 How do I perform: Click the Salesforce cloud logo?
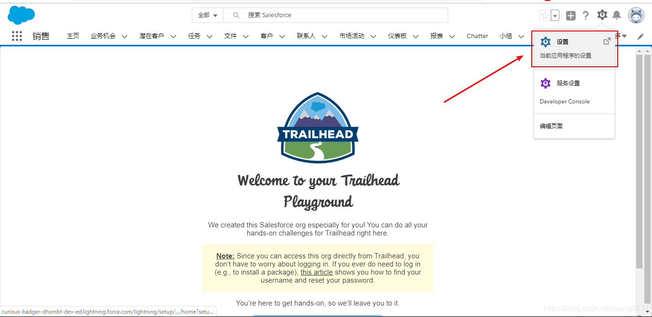point(21,15)
